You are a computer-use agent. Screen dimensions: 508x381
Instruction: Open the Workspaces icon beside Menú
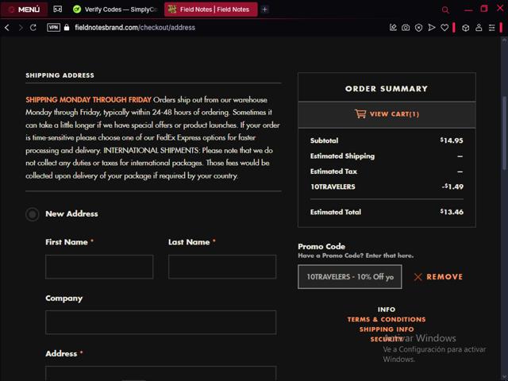pyautogui.click(x=58, y=10)
